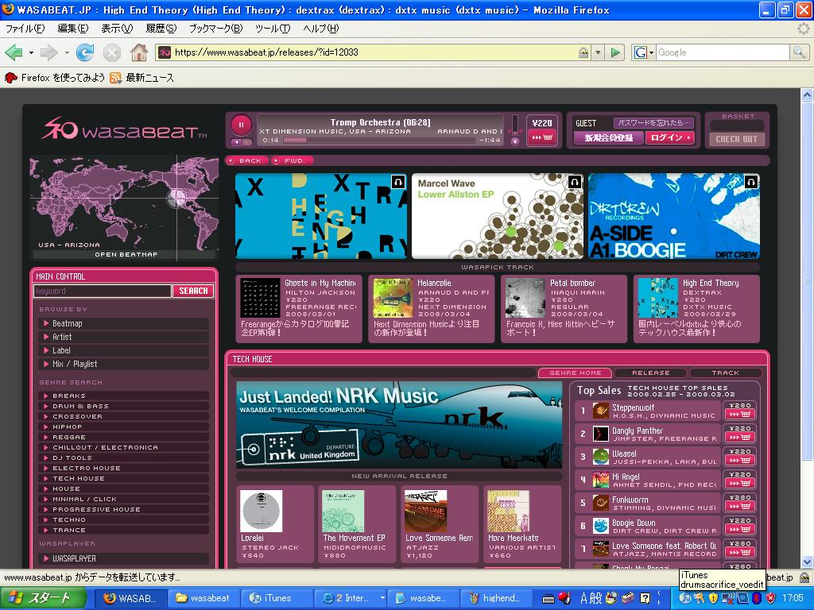Select the TECHNO genre
Viewport: 814px width, 610px height.
click(124, 519)
